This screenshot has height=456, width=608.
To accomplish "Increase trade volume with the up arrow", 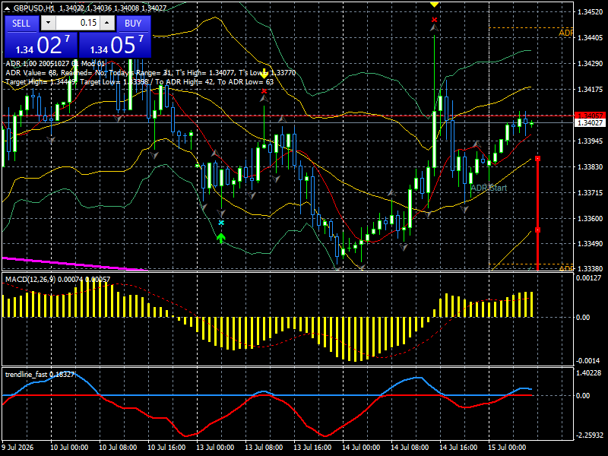I will [107, 23].
